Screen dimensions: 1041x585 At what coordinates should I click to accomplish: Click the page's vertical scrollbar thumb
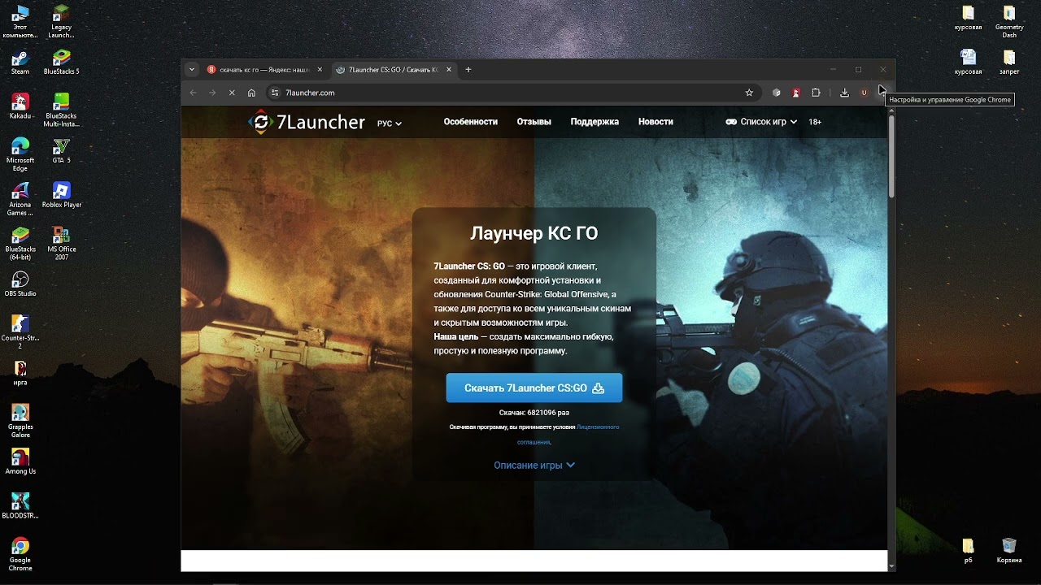pos(891,158)
